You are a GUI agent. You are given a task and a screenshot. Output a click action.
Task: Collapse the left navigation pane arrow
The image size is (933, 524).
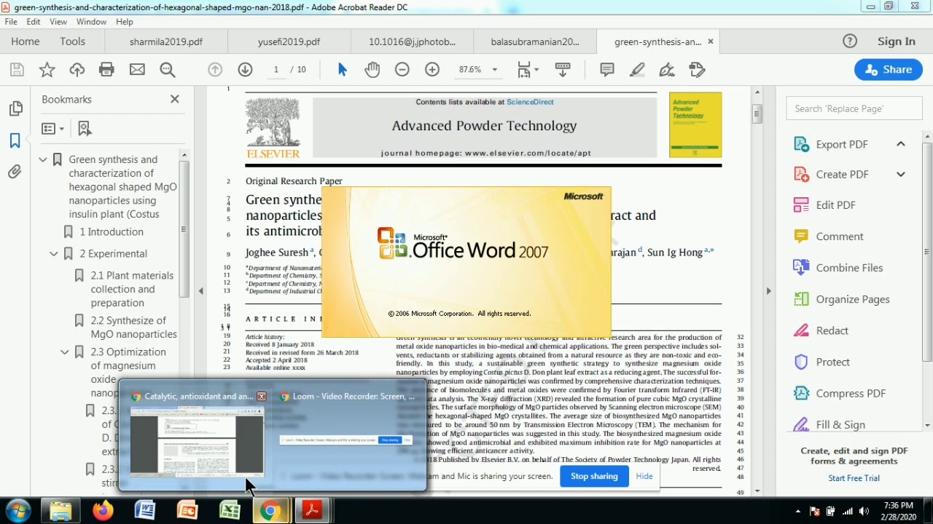(x=201, y=291)
